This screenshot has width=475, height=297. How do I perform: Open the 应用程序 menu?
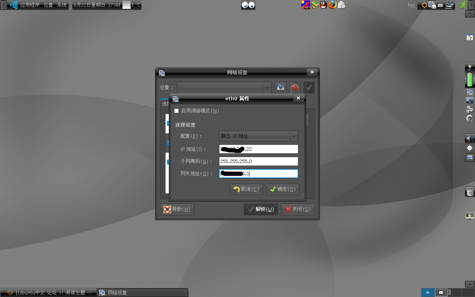(x=30, y=5)
